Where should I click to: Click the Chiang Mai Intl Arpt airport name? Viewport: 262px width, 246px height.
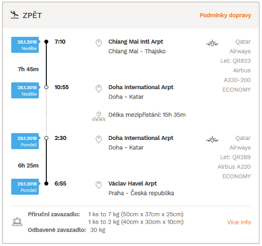(135, 42)
